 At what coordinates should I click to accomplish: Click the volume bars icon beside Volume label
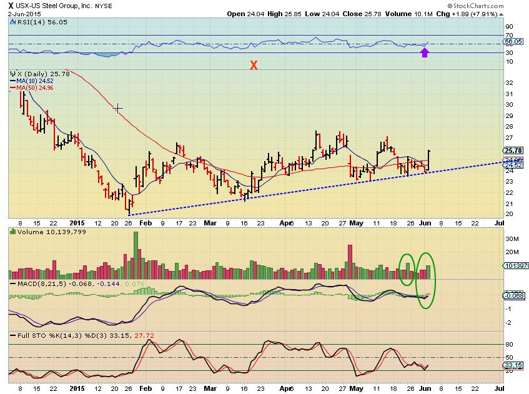[x=13, y=232]
